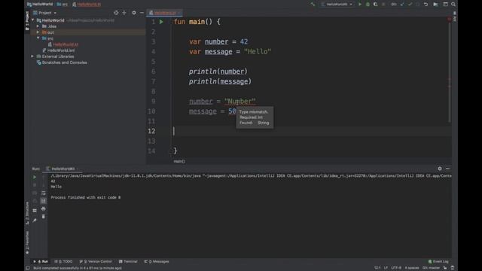Open Project panel settings gear
The width and height of the screenshot is (482, 271).
(x=134, y=13)
